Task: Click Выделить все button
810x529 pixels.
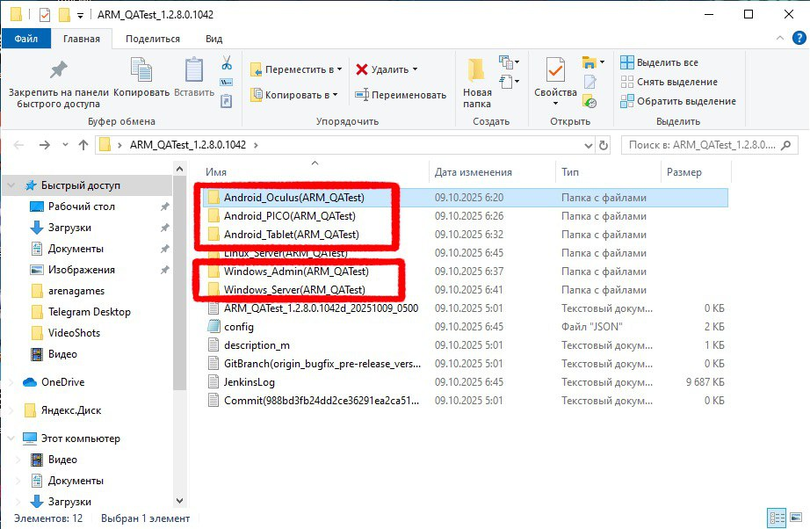Action: pos(660,62)
